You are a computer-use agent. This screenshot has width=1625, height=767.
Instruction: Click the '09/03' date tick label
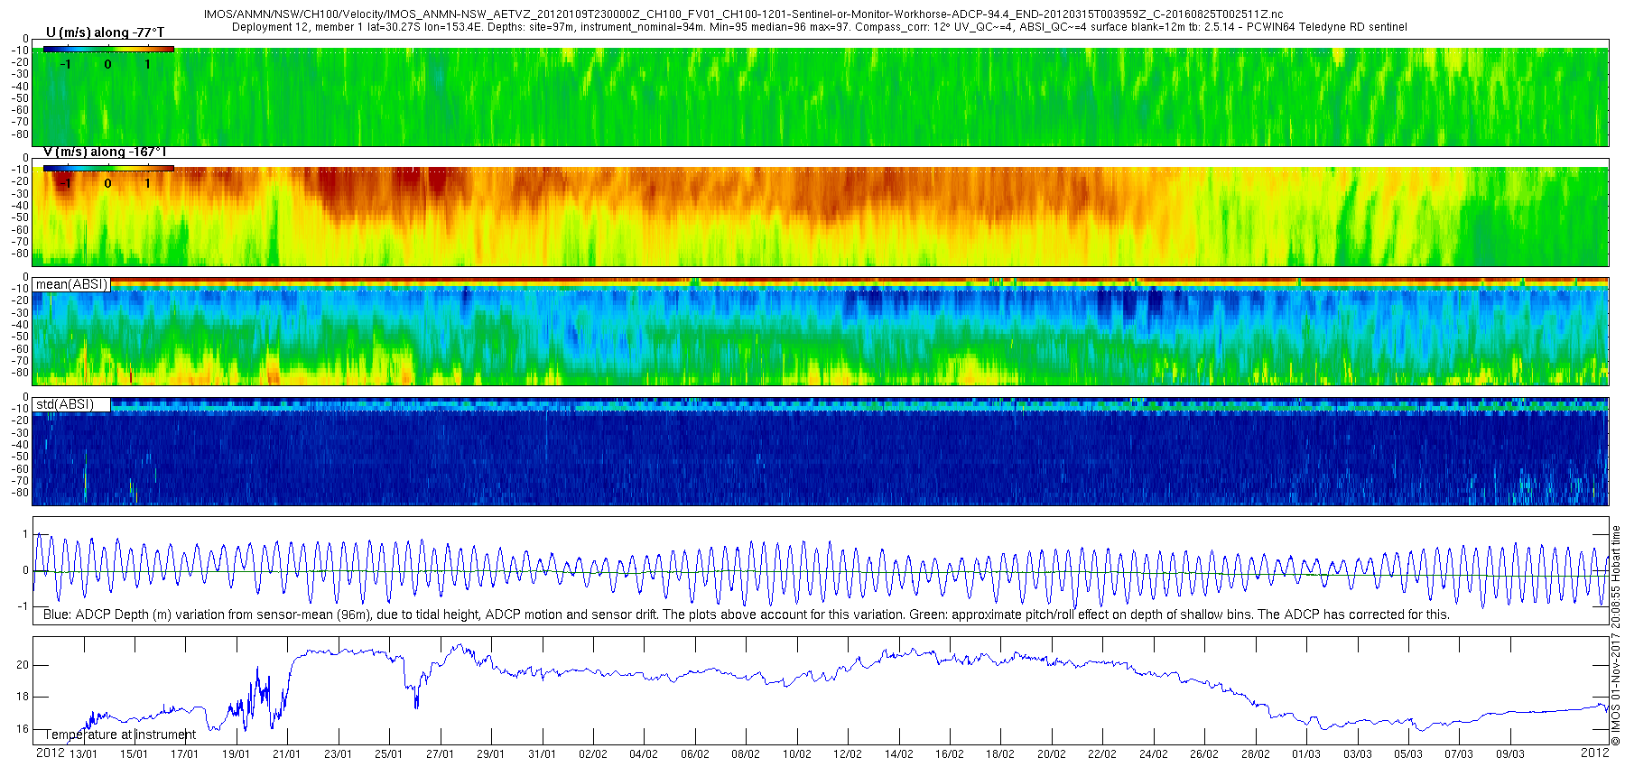[x=1510, y=754]
